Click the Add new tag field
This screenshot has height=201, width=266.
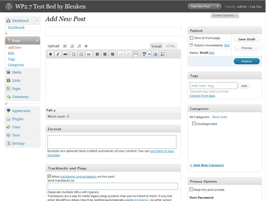click(x=214, y=86)
